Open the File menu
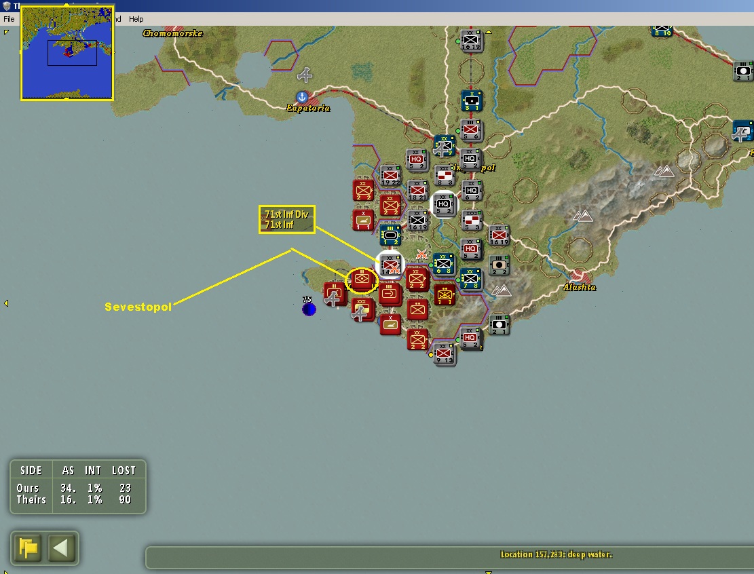 click(9, 19)
